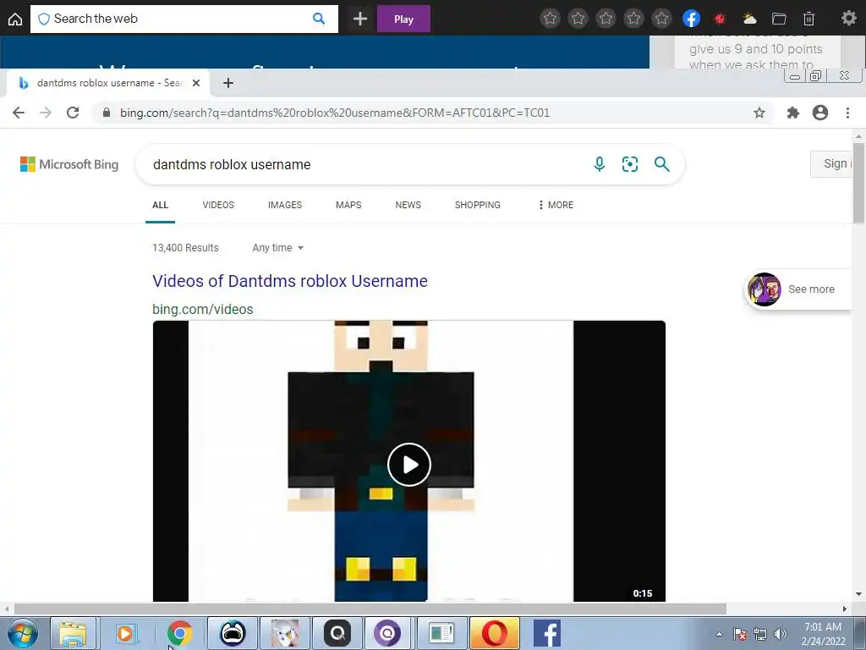Go back with browser back arrow
Viewport: 866px width, 650px height.
(x=19, y=113)
